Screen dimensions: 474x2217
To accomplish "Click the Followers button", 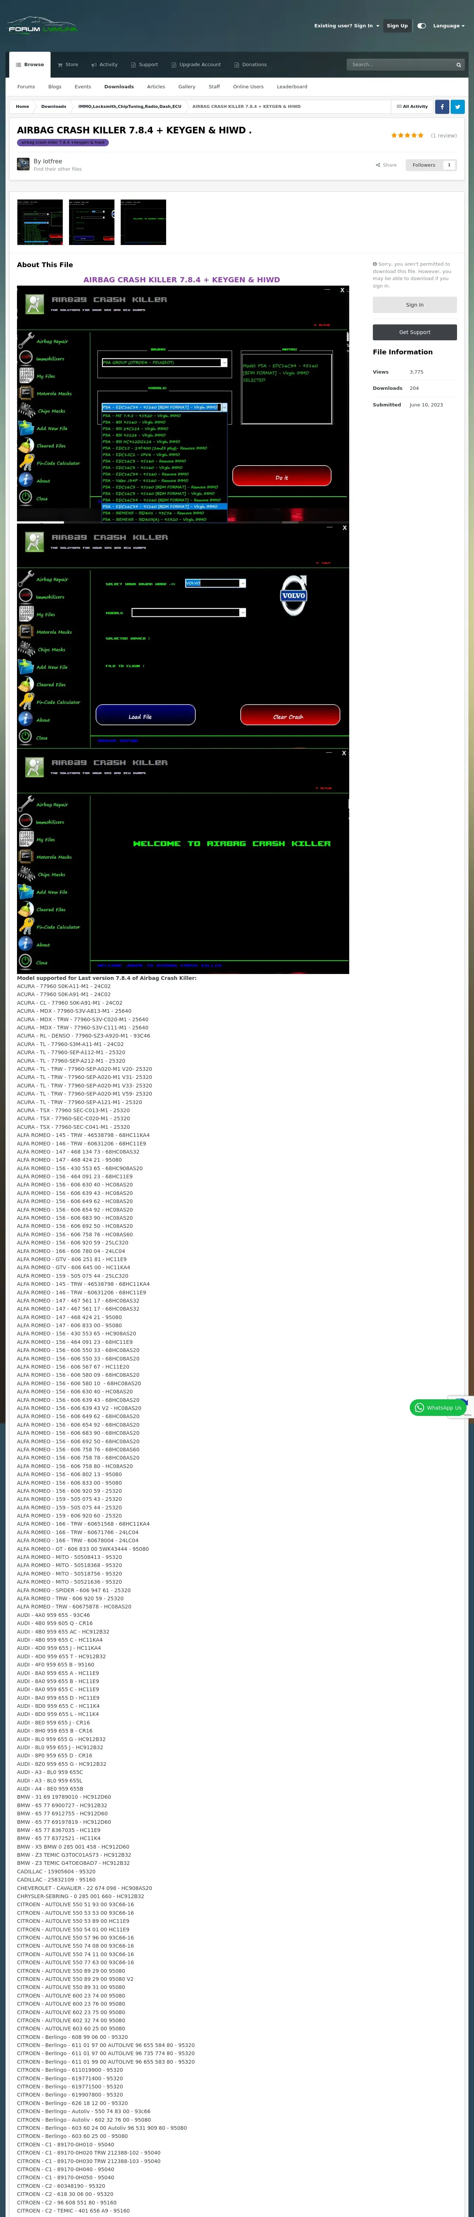I will (x=423, y=164).
